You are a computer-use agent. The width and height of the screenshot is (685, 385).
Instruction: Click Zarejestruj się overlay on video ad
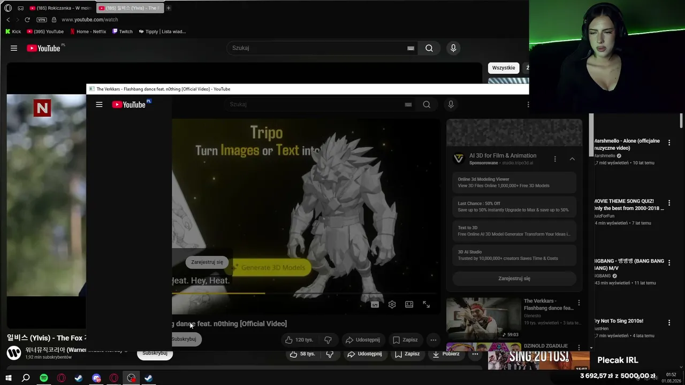tap(207, 262)
